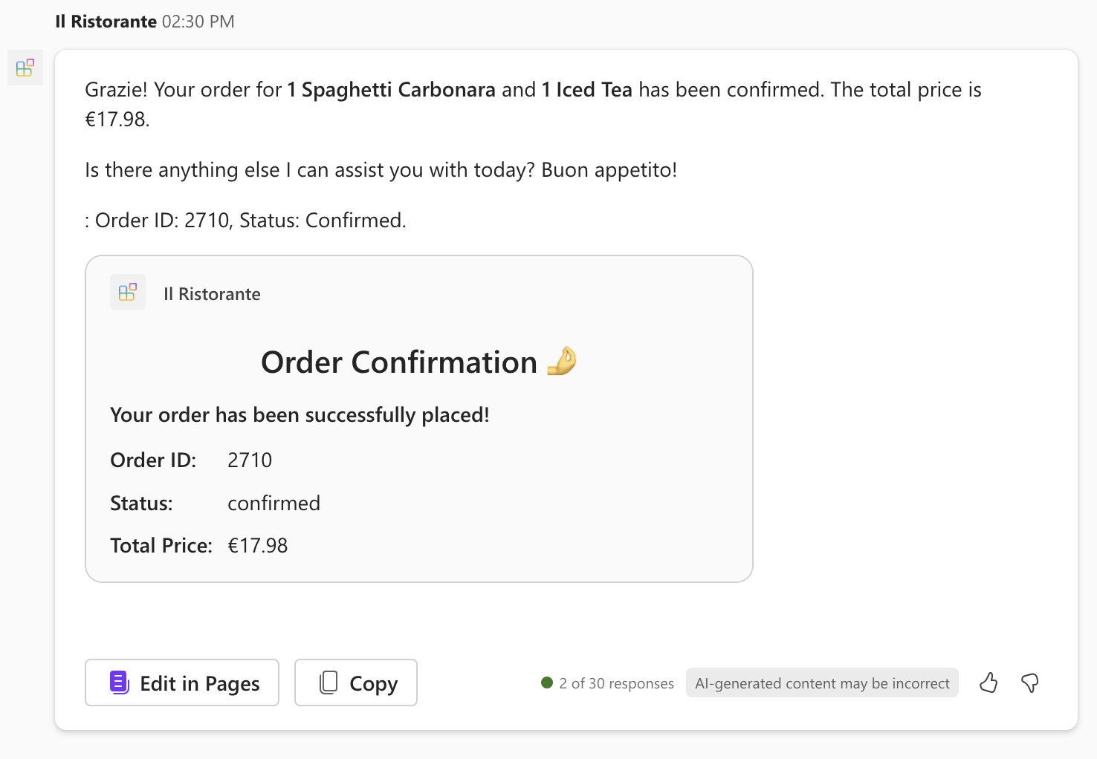Select the Pages icon inside Edit in Pages
The image size is (1097, 759).
click(119, 682)
